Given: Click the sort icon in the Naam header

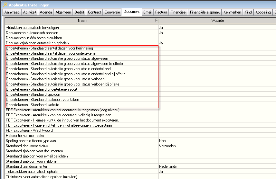Looking at the screenshot, I should [x=156, y=21].
